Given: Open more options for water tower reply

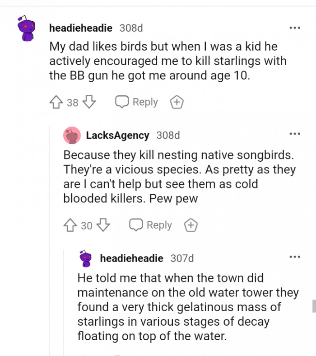Looking at the screenshot, I should click(x=294, y=258).
